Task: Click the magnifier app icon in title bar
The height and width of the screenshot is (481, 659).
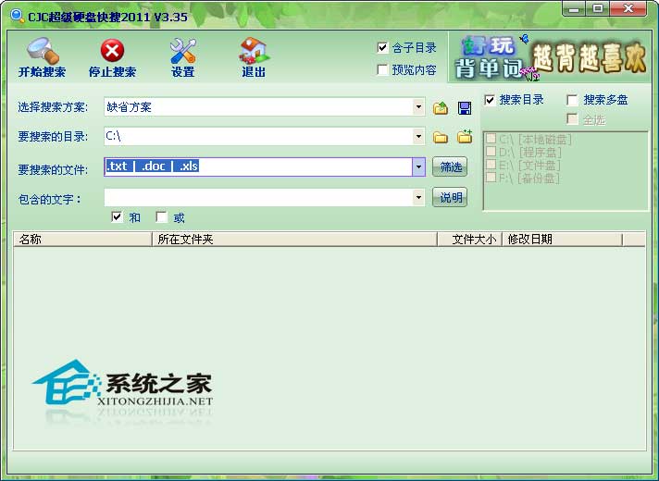Action: (18, 16)
